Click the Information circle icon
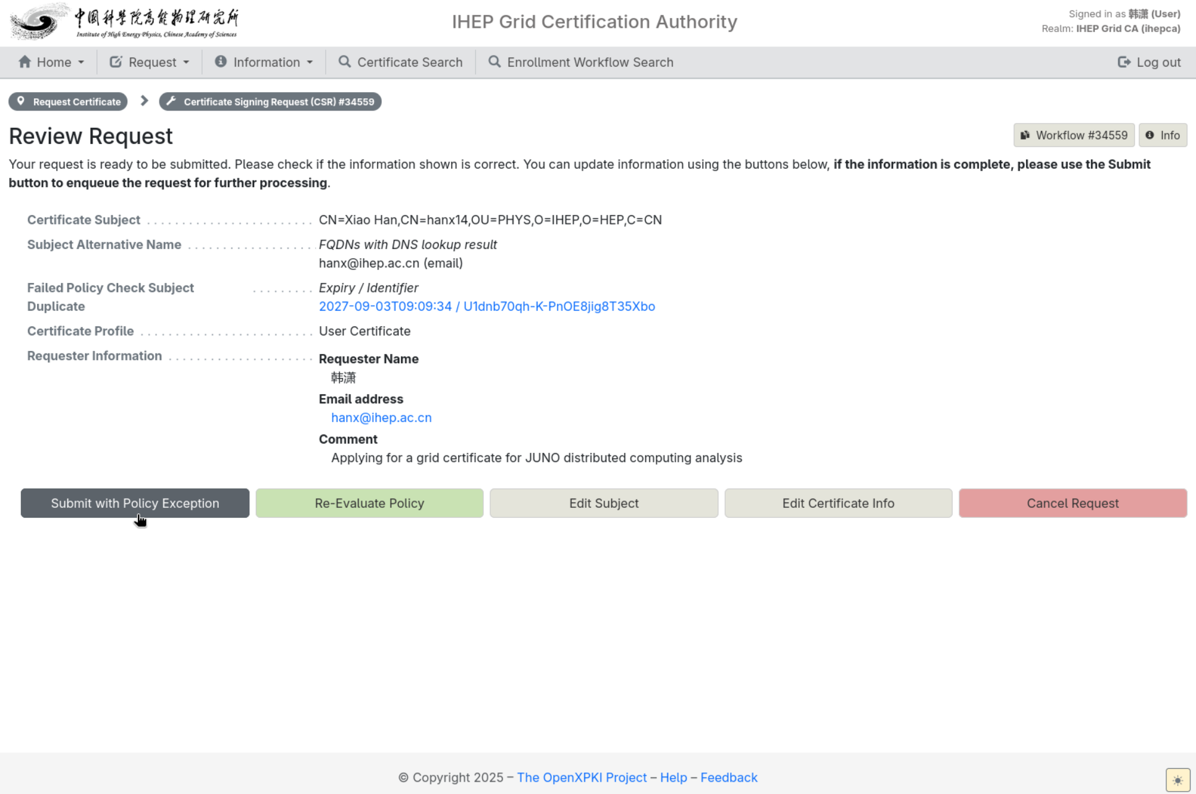The height and width of the screenshot is (794, 1196). pos(221,62)
